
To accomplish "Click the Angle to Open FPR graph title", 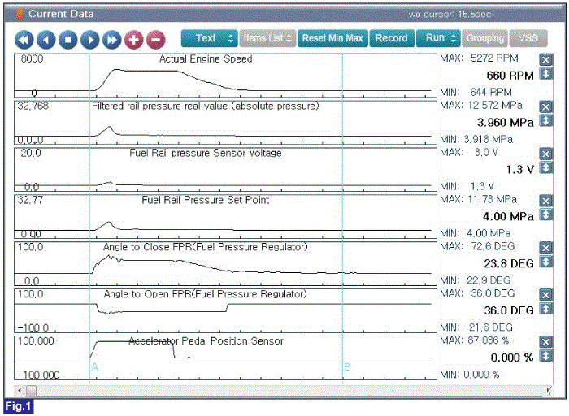I will (x=206, y=294).
